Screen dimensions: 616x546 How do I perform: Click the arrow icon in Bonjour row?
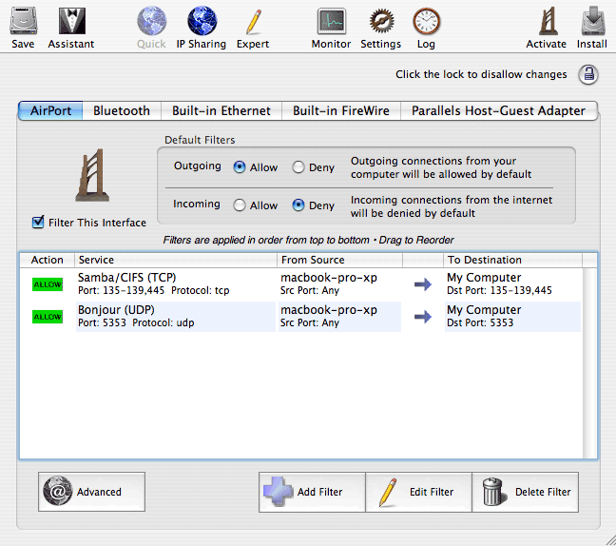[x=423, y=317]
